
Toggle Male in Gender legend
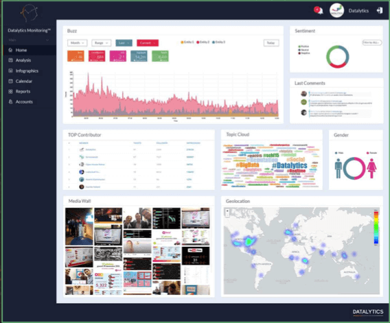pos(339,153)
